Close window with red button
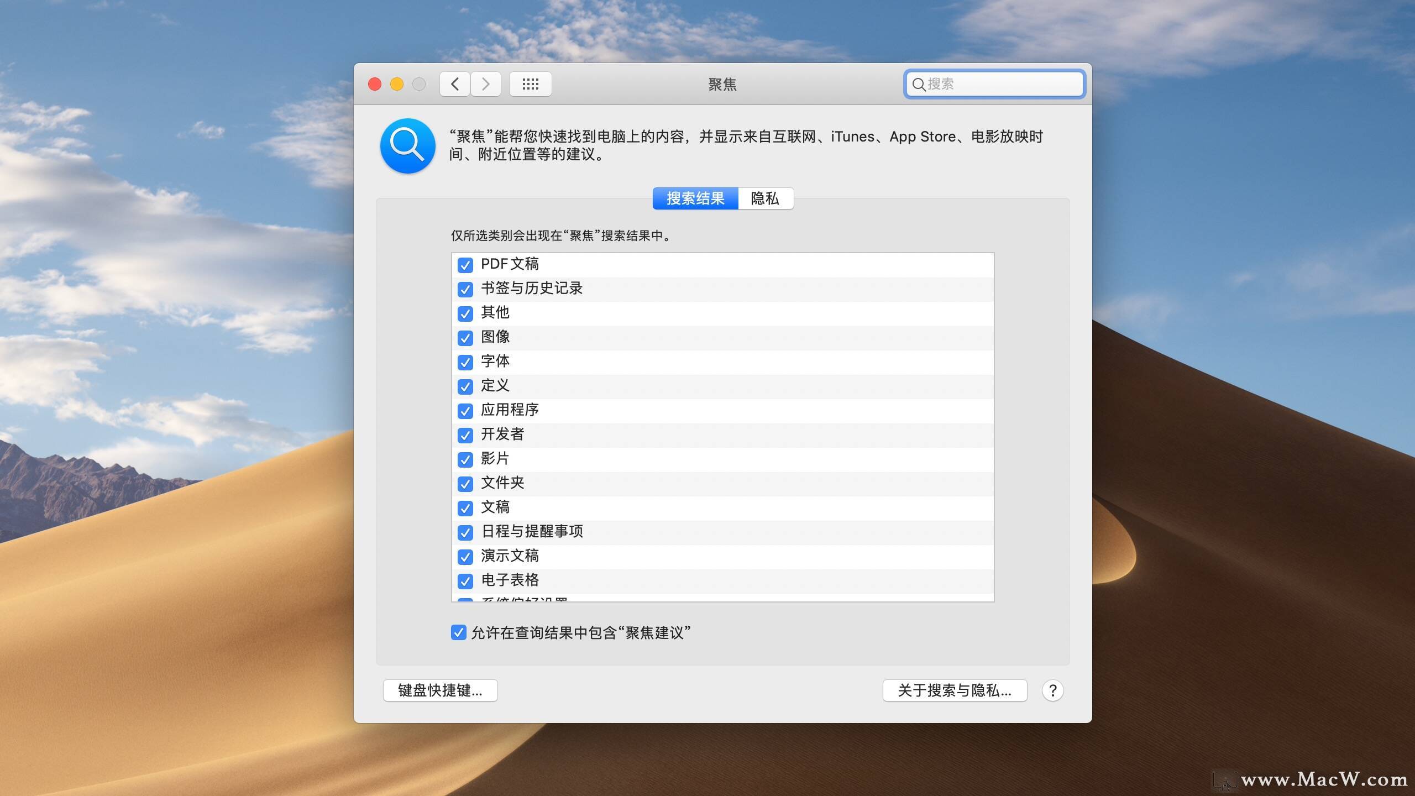Image resolution: width=1415 pixels, height=796 pixels. click(375, 84)
